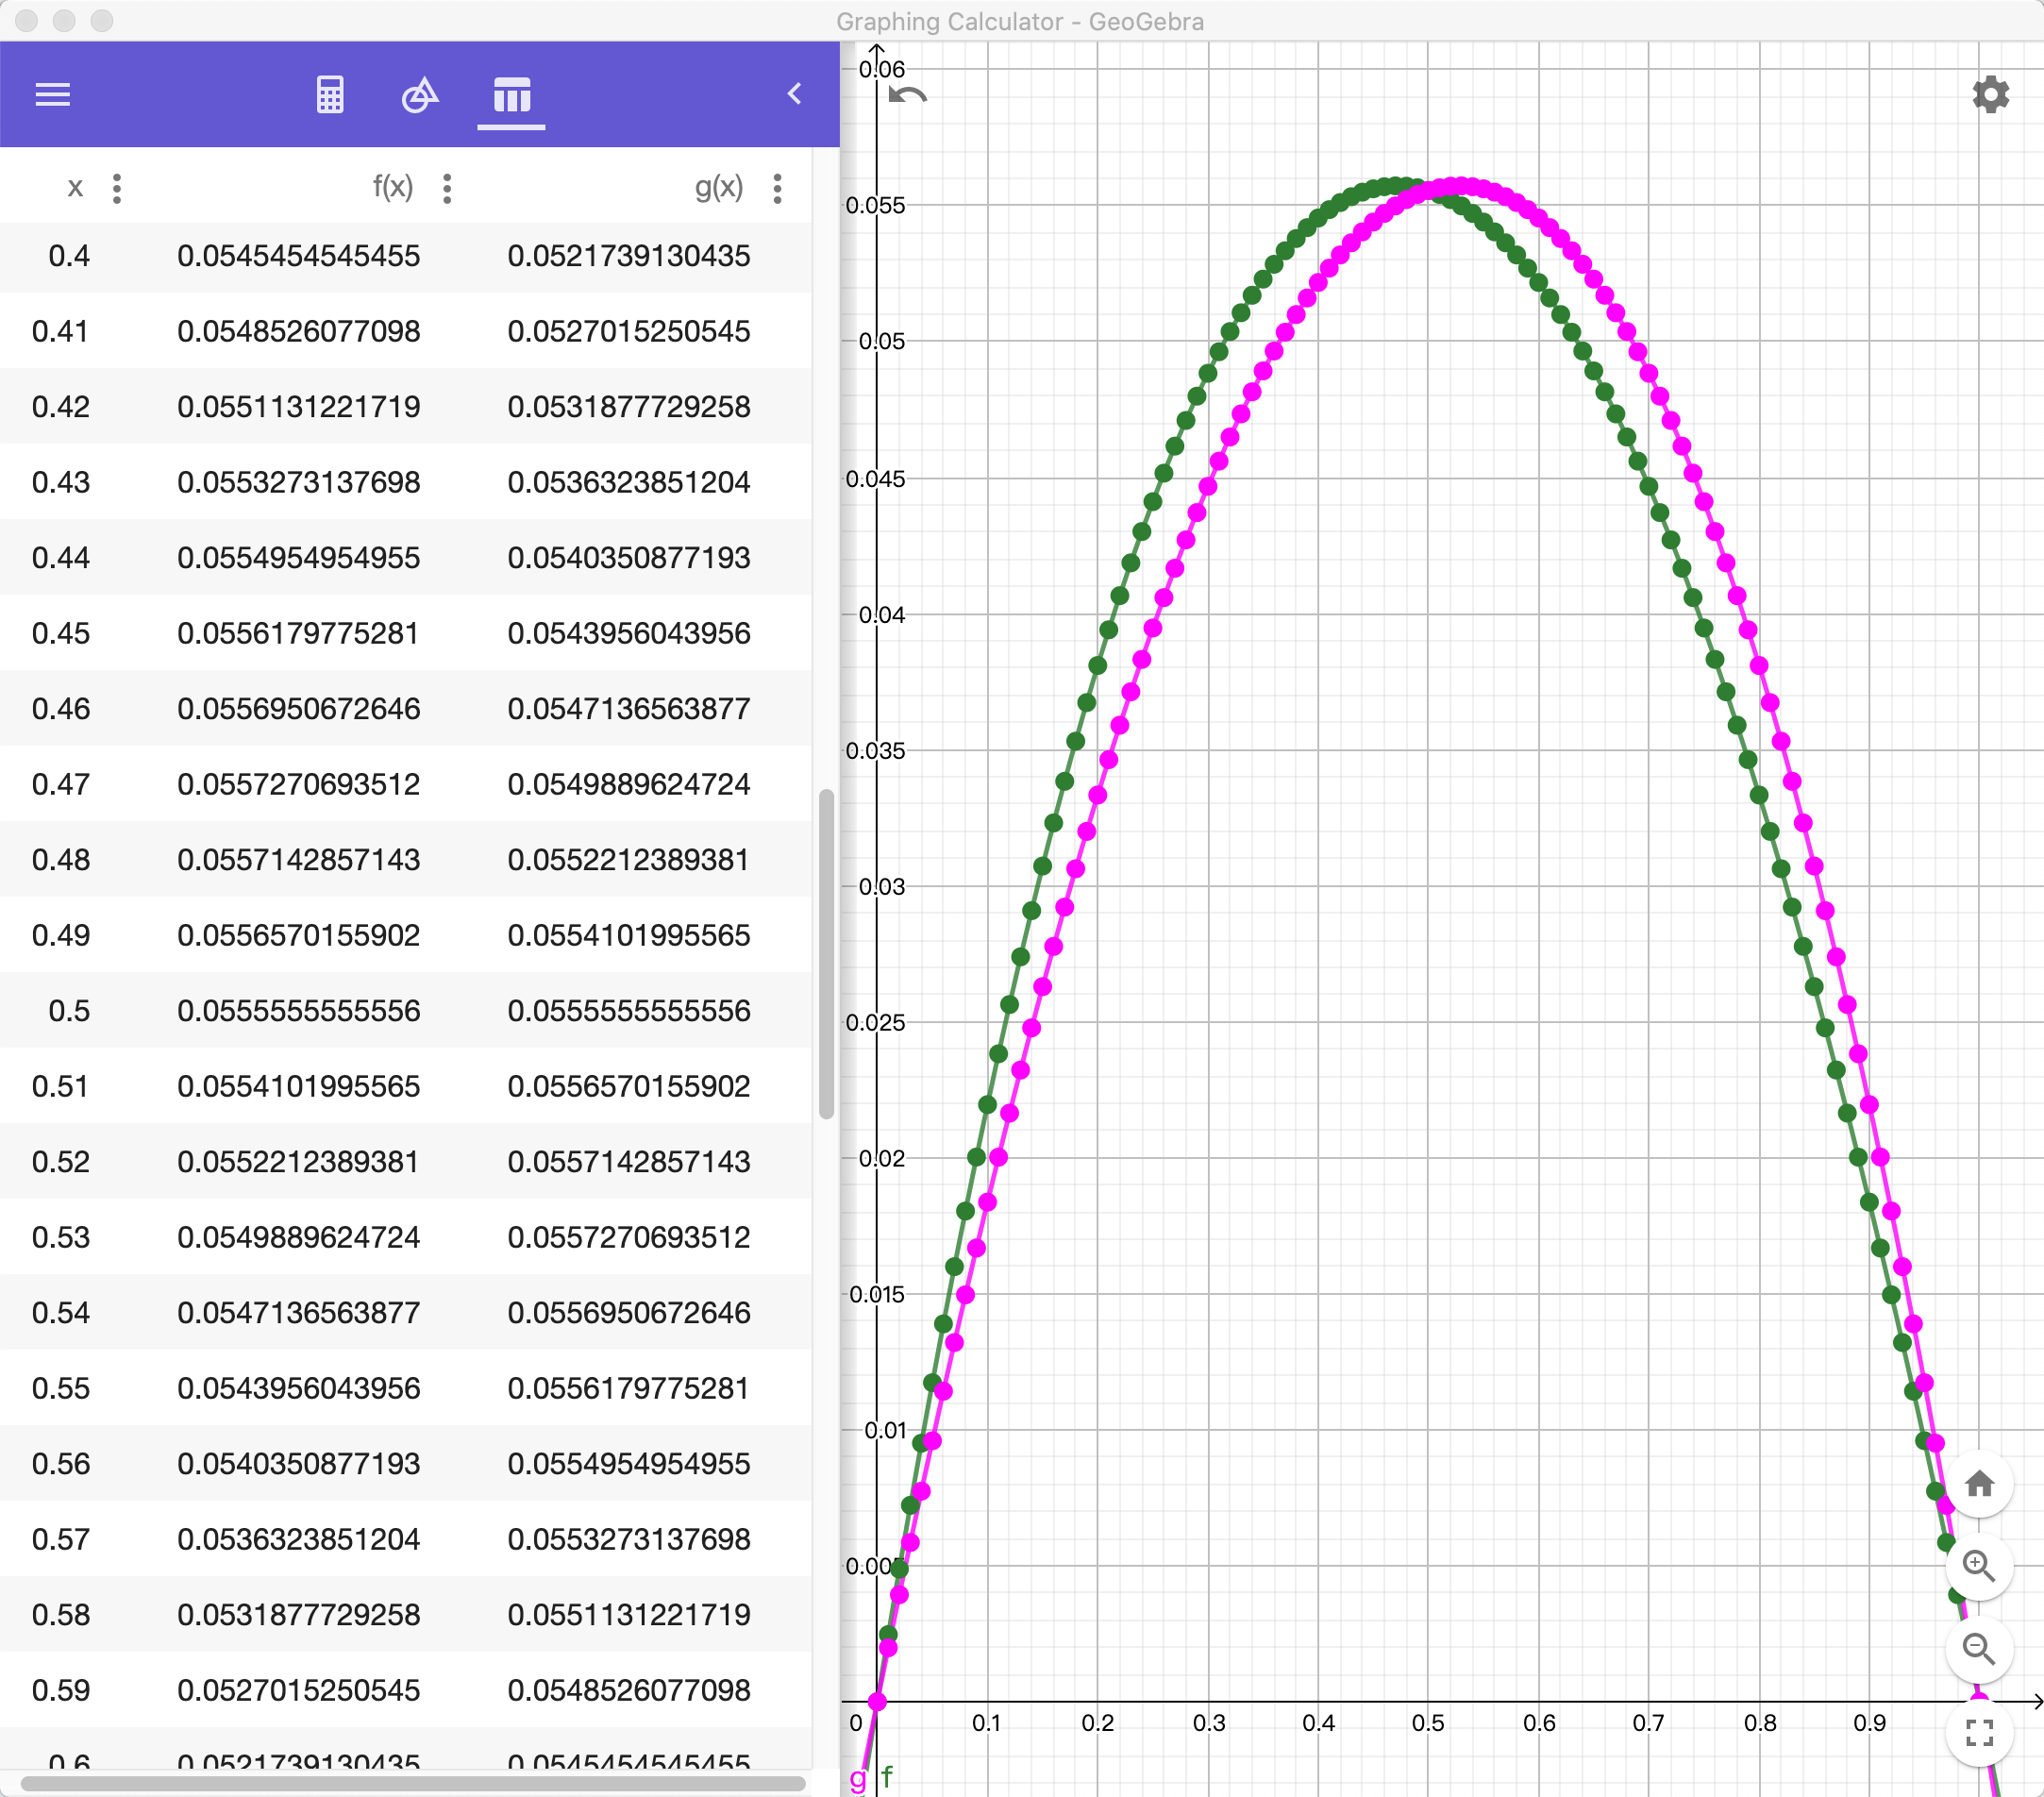Undo the last action in graph view
This screenshot has height=1797, width=2044.
908,96
